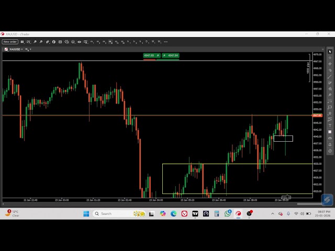Click the chart objects icon
Viewport: 335px width, 251px height.
tap(66, 42)
